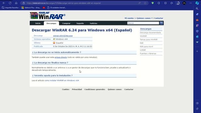Open the sidebar Outlook icon
The image size is (201, 113).
click(x=197, y=37)
